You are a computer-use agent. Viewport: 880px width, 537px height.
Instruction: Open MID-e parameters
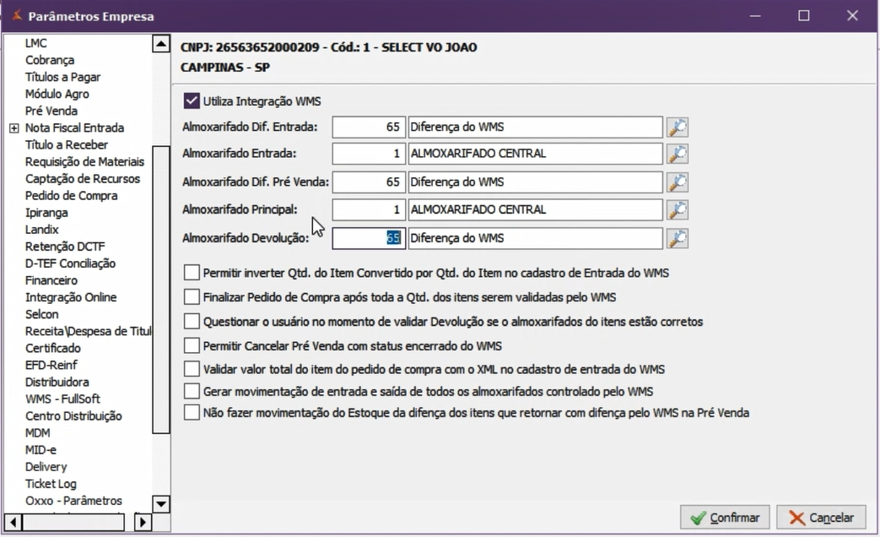40,450
